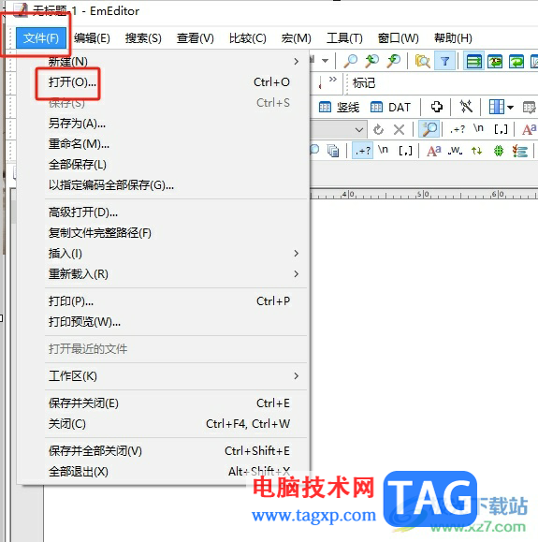Image resolution: width=538 pixels, height=542 pixels.
Task: Open the 搜索(S) menu
Action: click(x=143, y=38)
